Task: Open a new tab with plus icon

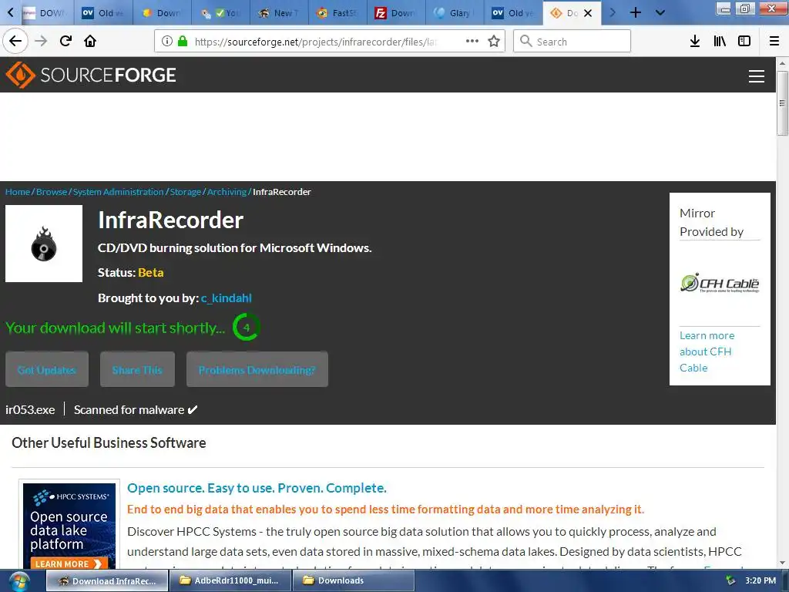Action: (x=636, y=12)
